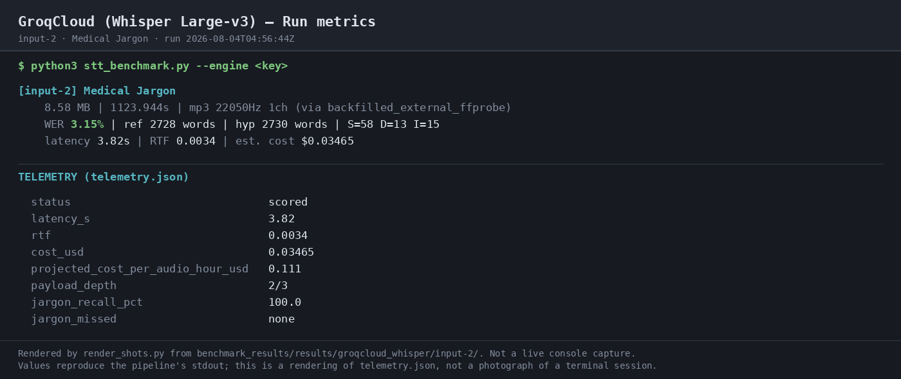The width and height of the screenshot is (901, 379).
Task: Click the title 'GroqCloud (Whisper Large-v3) — Run metrics'
Action: click(x=197, y=22)
